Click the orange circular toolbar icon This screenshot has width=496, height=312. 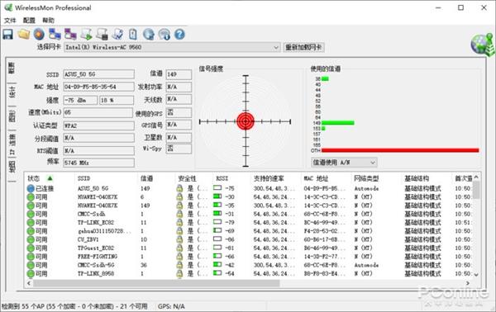(39, 34)
